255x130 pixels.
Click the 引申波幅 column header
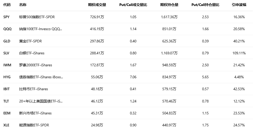click(x=239, y=5)
